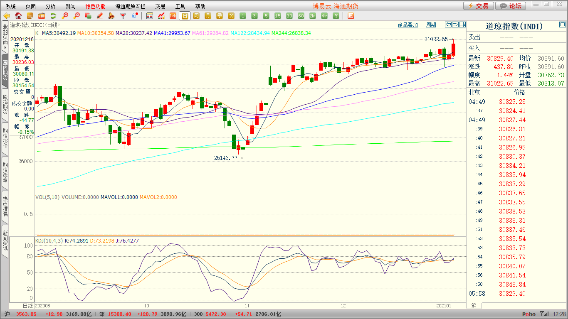
Task: Select the 30-minute period button
Action: point(289,16)
